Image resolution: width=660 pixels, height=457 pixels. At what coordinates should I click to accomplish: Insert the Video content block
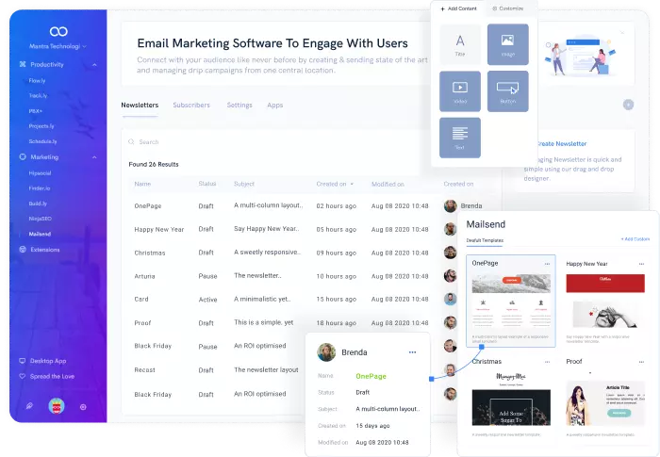pos(460,90)
